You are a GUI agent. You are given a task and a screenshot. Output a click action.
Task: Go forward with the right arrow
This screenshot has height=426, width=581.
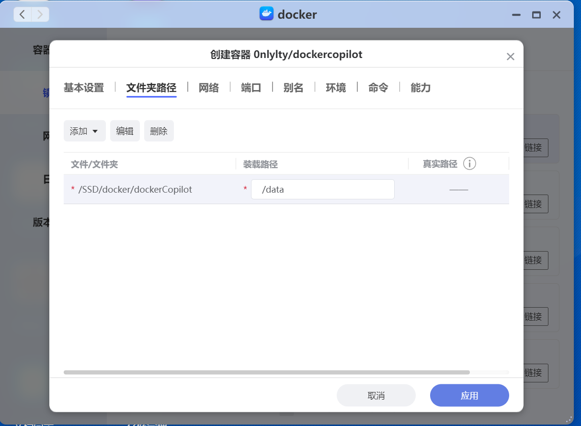[40, 14]
